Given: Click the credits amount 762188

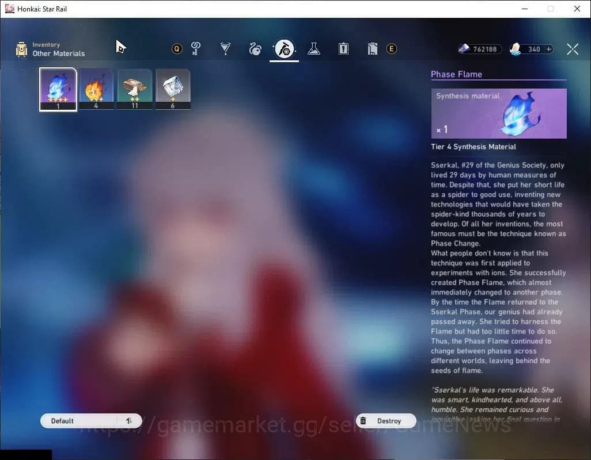Looking at the screenshot, I should pos(484,49).
